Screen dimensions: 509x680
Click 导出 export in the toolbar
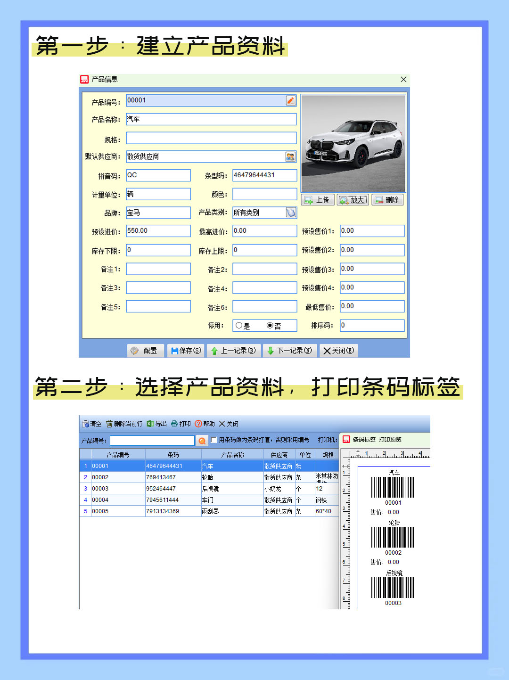(157, 424)
